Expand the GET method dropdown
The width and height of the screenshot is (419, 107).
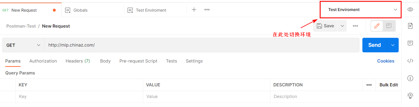click(24, 45)
